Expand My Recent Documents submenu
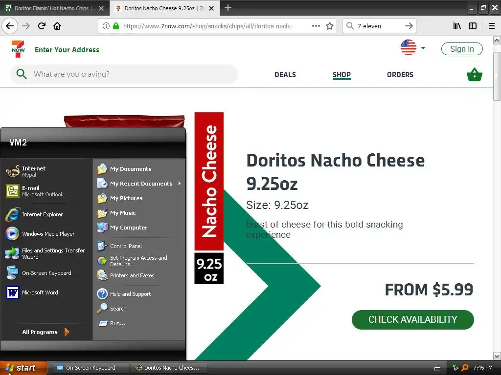Screen dimensions: 501x375 [x=139, y=184]
